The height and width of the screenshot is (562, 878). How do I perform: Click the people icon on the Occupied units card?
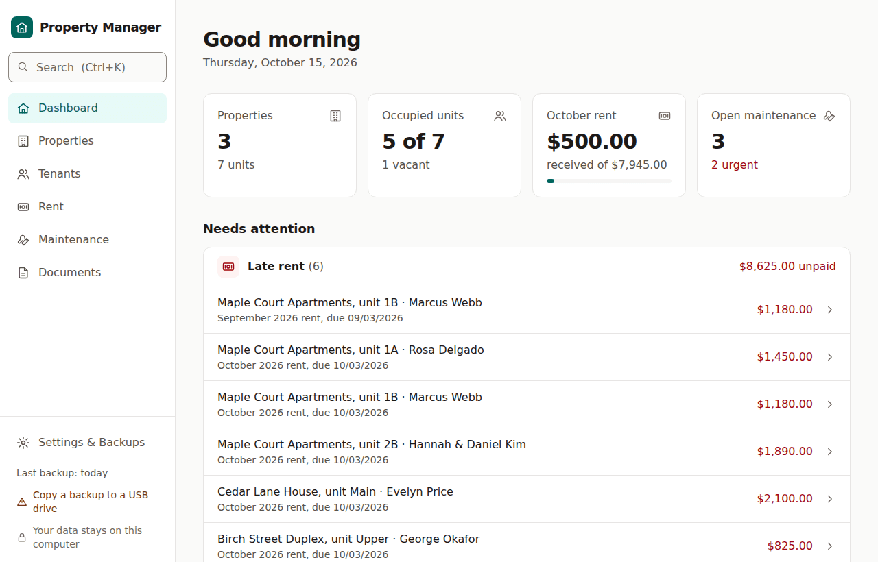coord(500,116)
